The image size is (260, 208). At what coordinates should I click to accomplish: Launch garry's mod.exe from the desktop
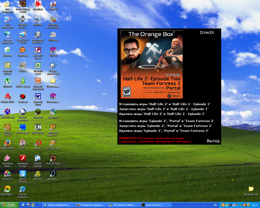(22, 174)
